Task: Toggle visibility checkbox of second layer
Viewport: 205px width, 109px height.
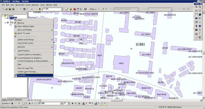Action: point(8,23)
